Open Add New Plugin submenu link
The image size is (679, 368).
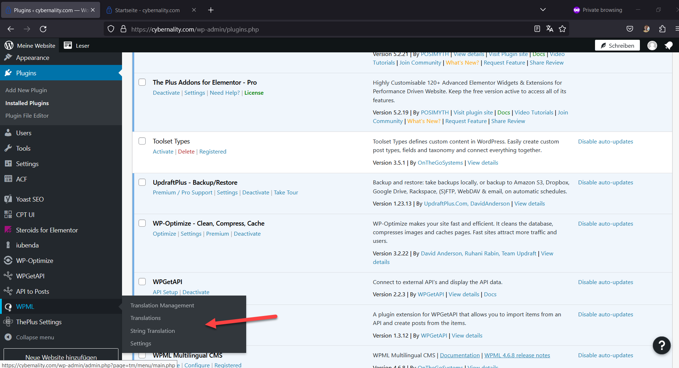[x=26, y=90]
